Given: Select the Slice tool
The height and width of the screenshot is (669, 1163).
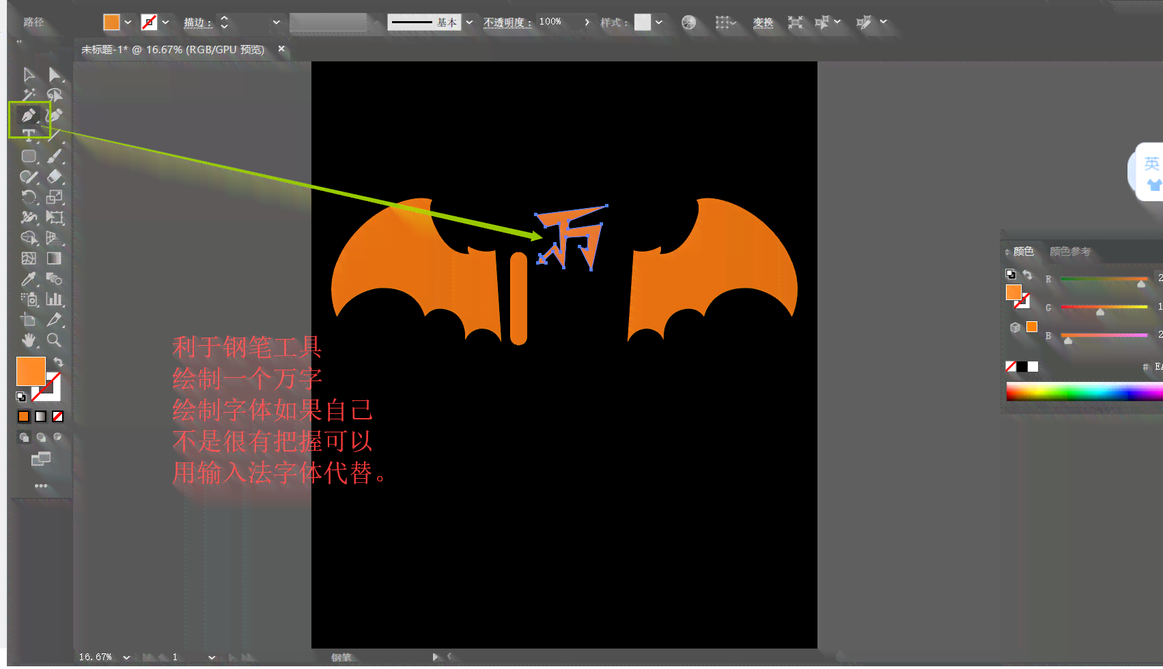Looking at the screenshot, I should coord(55,320).
